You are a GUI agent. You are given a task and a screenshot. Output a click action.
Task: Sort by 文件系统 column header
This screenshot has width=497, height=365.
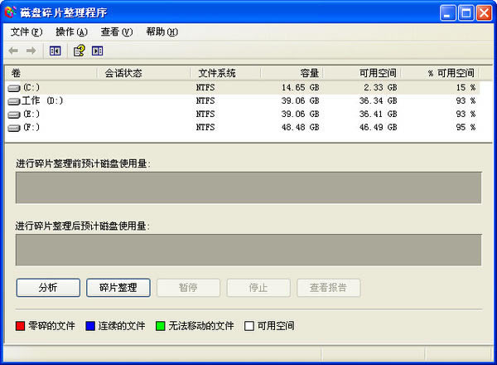224,73
